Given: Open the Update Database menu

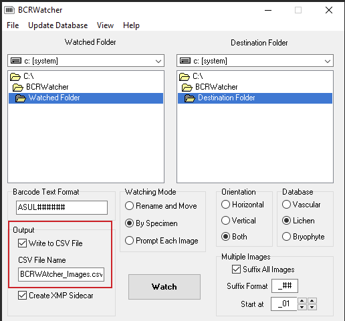Looking at the screenshot, I should 58,25.
